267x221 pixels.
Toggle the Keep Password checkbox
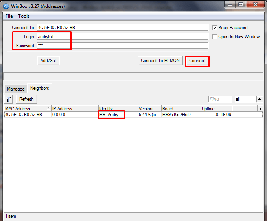(215, 28)
